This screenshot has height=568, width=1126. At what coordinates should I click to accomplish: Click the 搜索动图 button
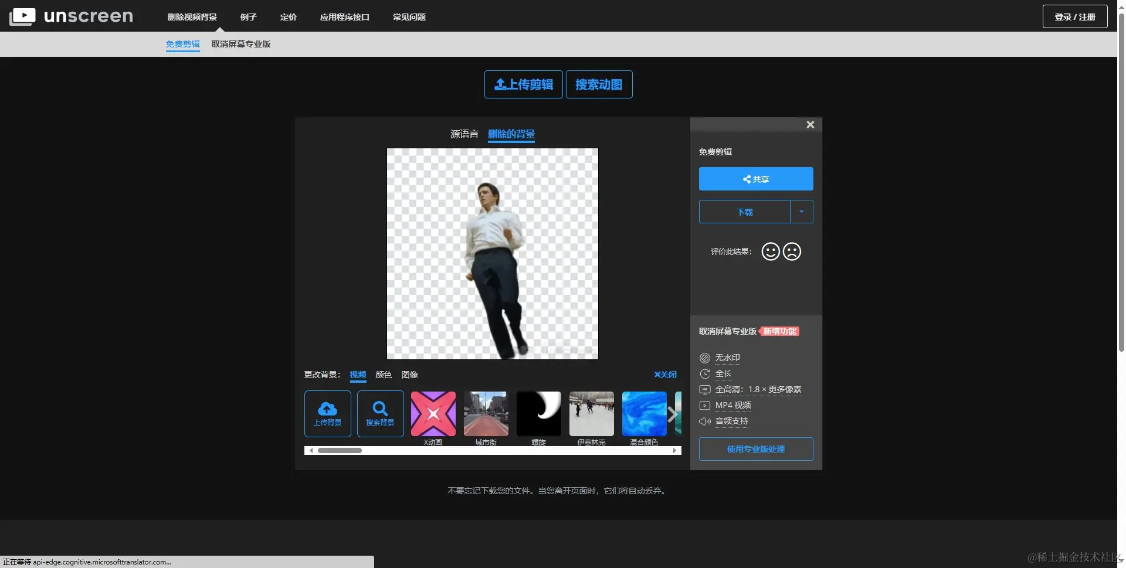coord(599,84)
